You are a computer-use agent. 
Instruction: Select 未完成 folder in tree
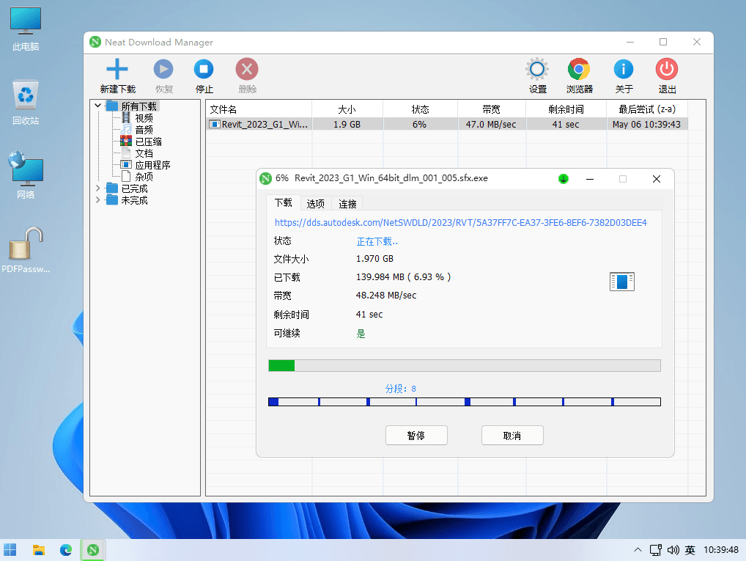[x=134, y=200]
